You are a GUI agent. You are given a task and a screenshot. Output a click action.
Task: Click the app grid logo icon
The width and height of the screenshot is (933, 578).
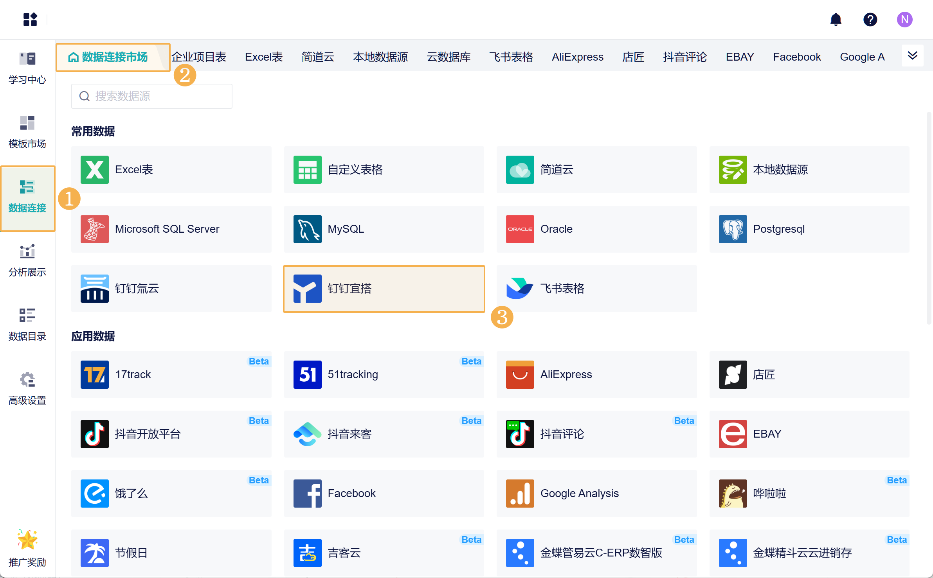[30, 20]
